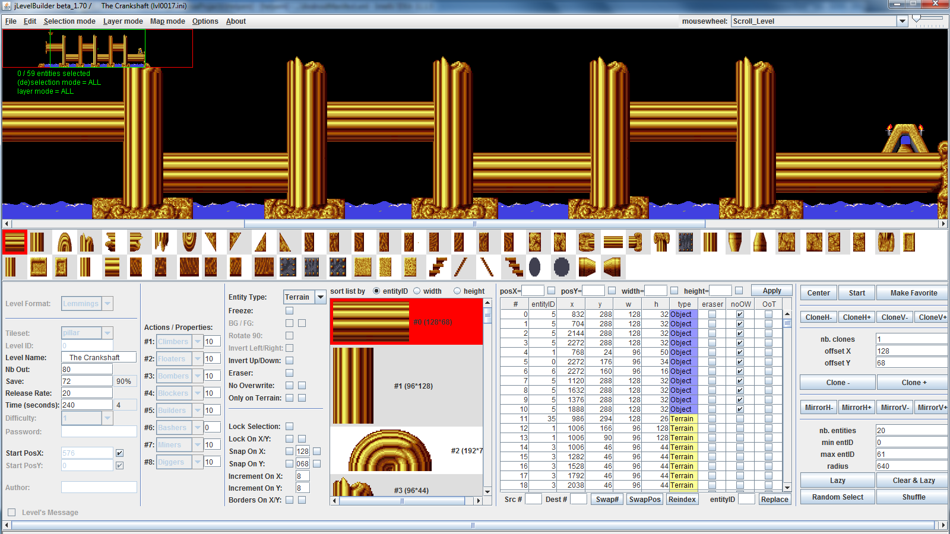Sort list by width radio button
950x534 pixels.
[417, 291]
